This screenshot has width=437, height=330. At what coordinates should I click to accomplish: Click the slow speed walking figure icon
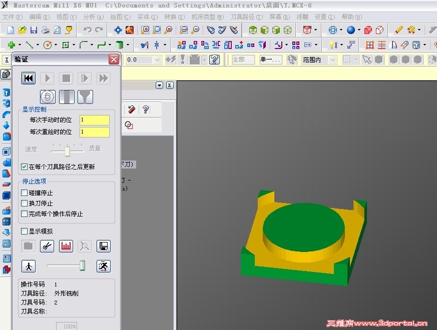29,266
